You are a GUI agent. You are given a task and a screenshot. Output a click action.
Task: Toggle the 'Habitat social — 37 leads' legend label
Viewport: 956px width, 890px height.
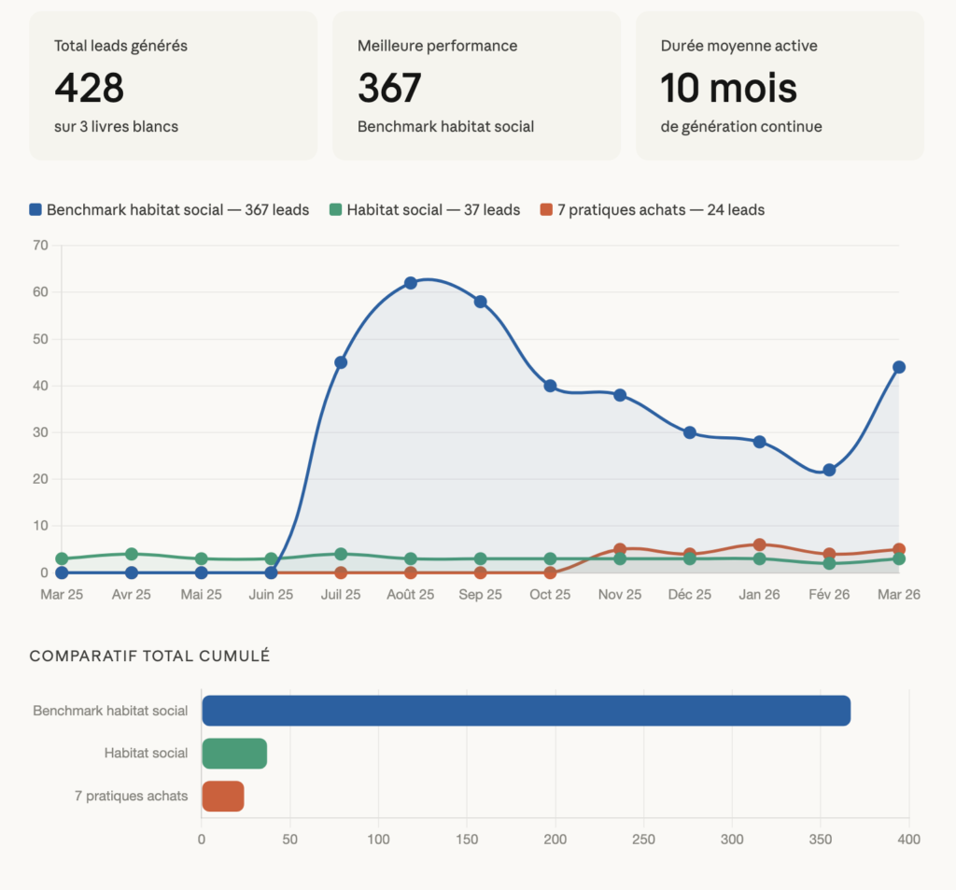pos(433,210)
